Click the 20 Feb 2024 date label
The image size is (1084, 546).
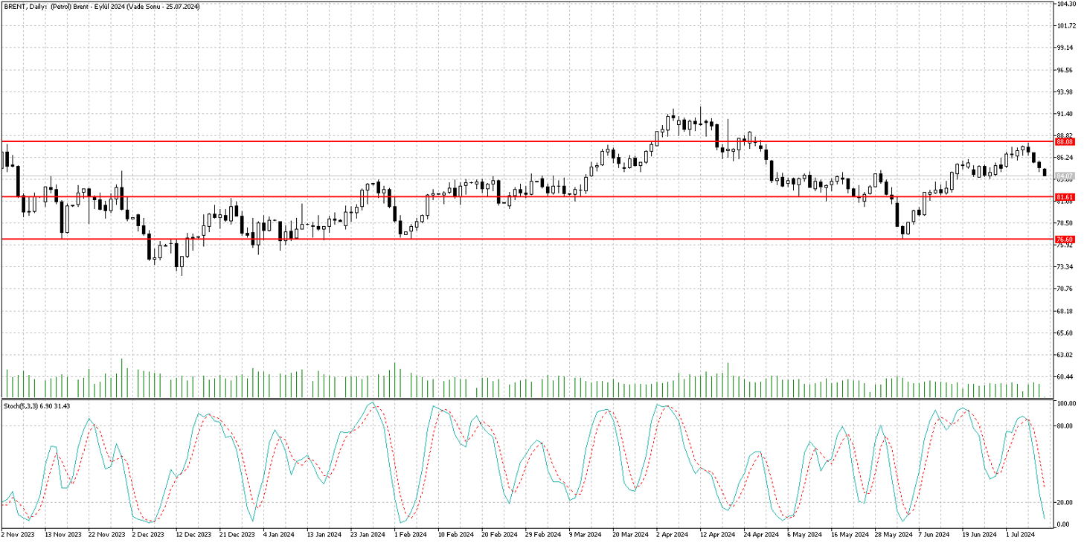498,534
